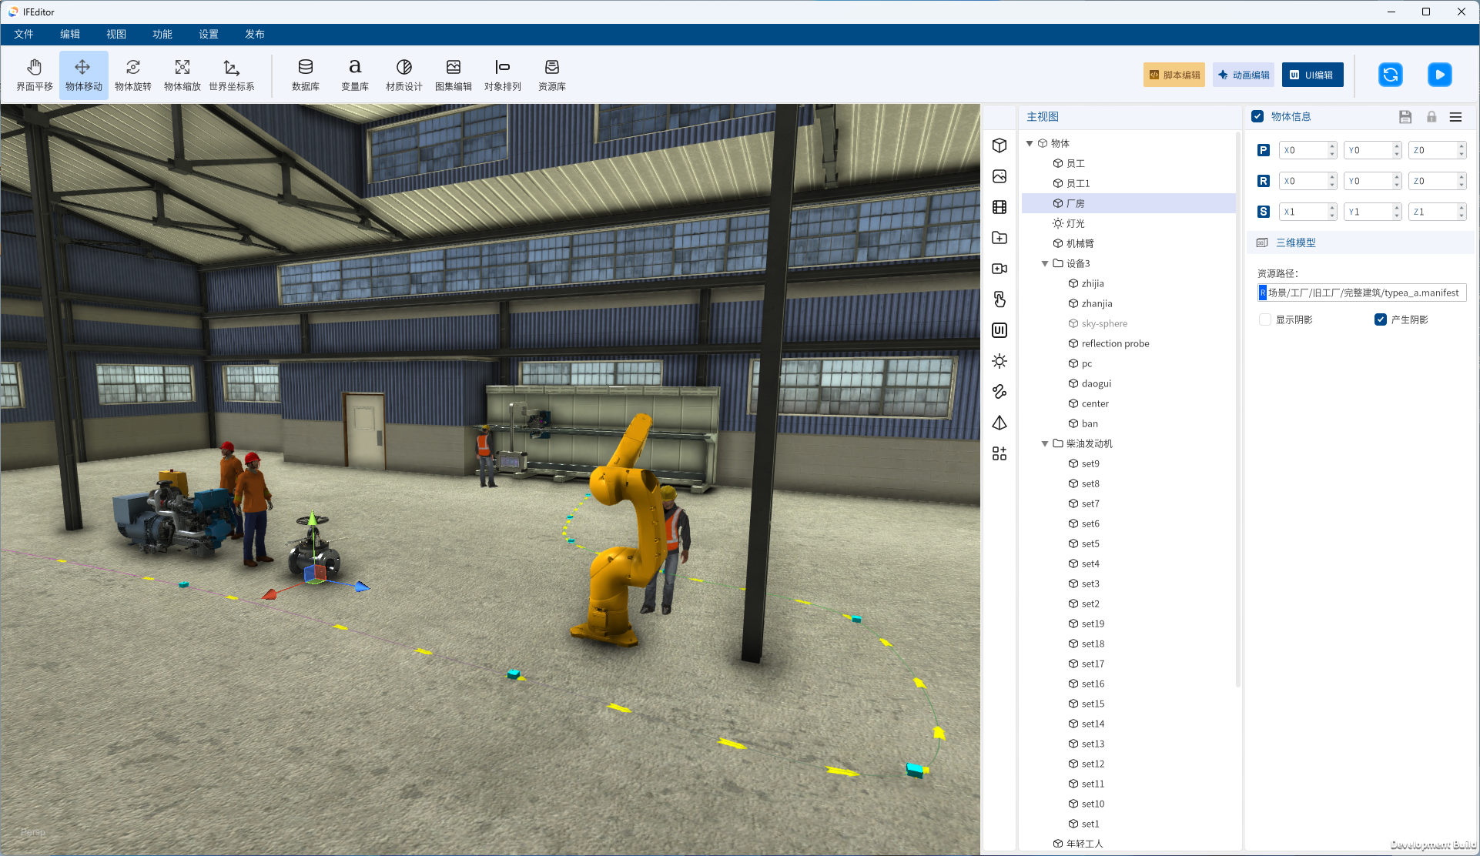Increase the rotation X0 stepper
This screenshot has height=856, width=1480.
click(1332, 177)
